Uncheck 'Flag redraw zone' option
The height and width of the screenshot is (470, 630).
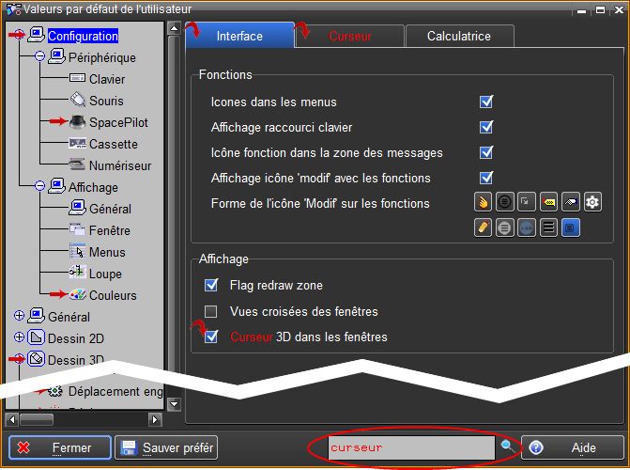coord(211,285)
